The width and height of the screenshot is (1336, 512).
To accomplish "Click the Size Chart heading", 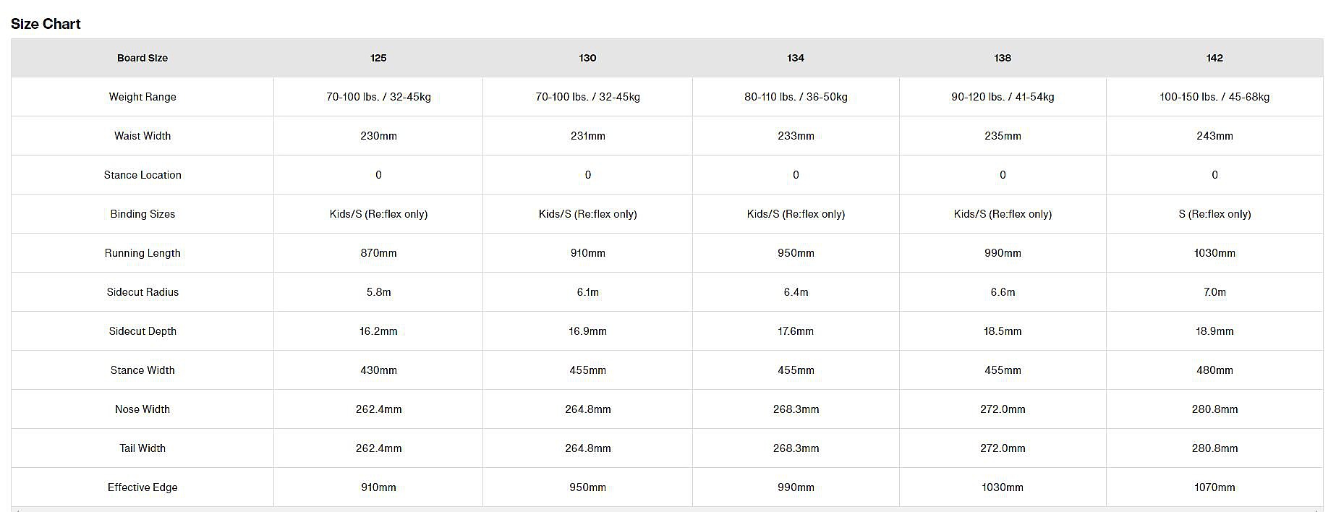I will click(46, 24).
